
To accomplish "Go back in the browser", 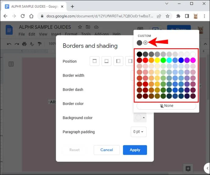I will 5,16.
